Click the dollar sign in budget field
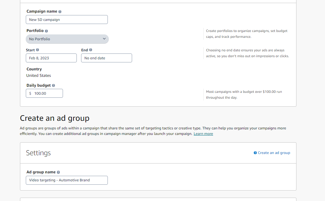 (30, 93)
